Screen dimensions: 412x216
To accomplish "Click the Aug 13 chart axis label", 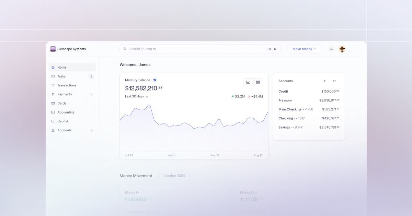I will [x=215, y=155].
